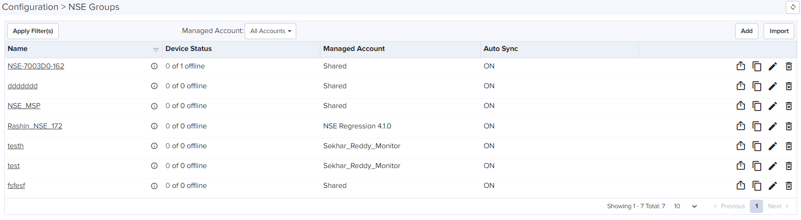This screenshot has width=801, height=220.
Task: Open the Rashin_NSE_172 group link
Action: [35, 126]
